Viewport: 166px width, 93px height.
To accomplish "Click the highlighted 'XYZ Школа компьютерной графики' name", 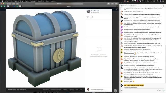I will [x=134, y=85].
